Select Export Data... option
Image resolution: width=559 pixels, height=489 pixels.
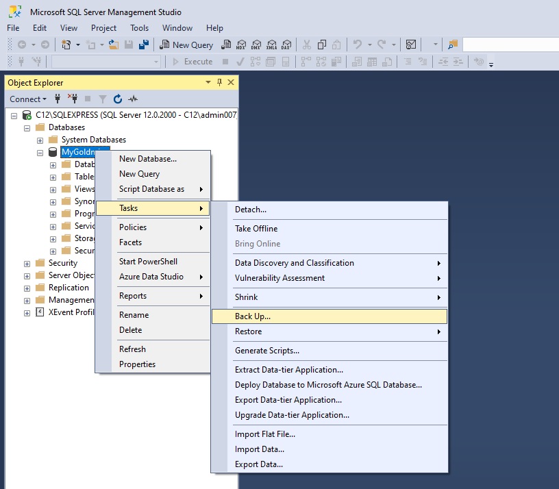(329, 464)
